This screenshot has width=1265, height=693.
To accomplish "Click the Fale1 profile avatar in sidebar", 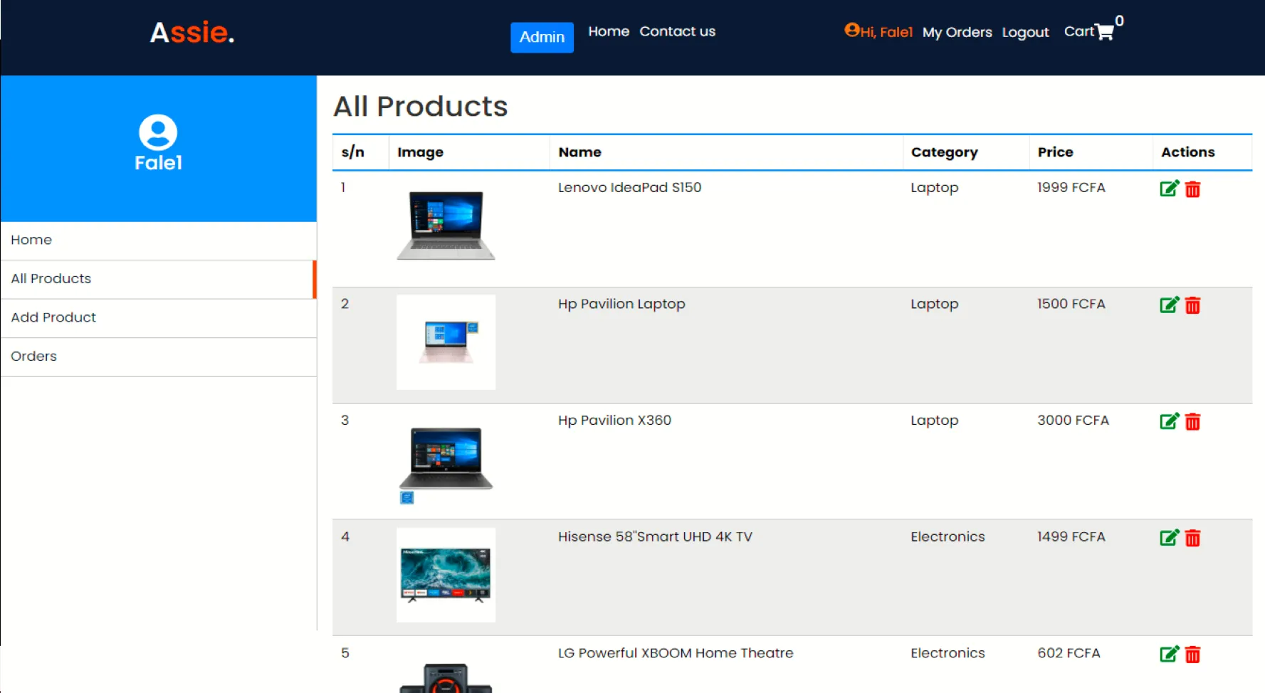I will pos(158,132).
